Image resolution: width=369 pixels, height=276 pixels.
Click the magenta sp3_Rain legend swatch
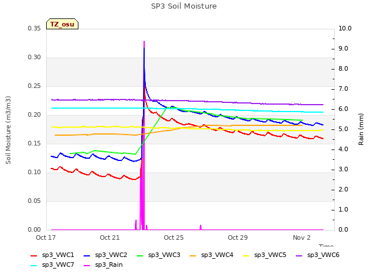87,266
